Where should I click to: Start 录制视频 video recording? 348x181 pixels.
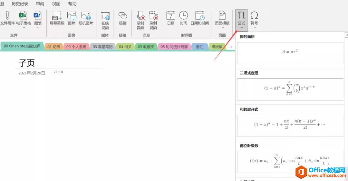(153, 20)
